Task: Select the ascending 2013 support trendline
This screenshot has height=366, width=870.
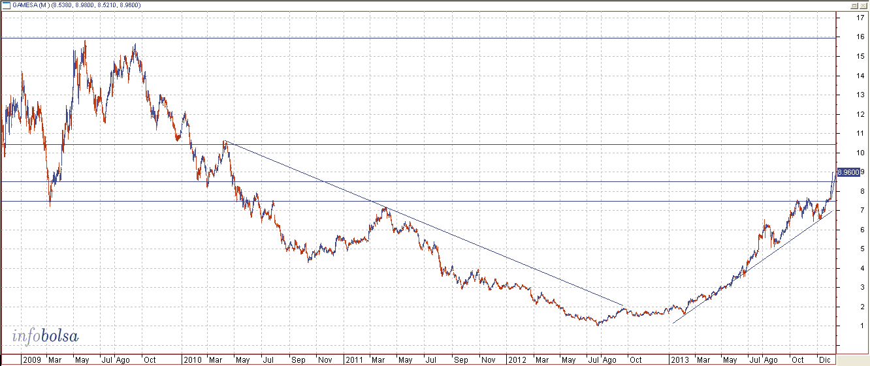Action: click(x=751, y=268)
